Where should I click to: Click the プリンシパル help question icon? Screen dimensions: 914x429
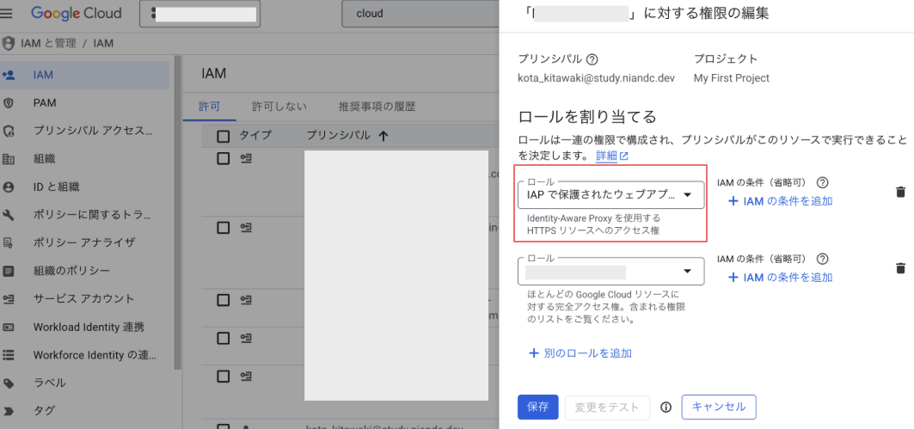coord(592,58)
